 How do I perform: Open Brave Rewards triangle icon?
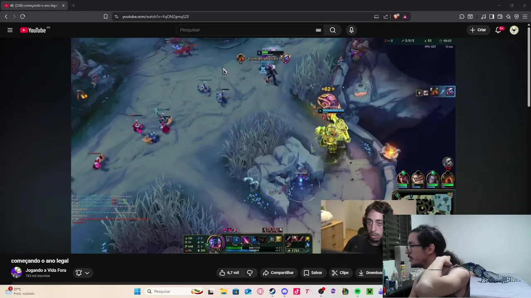pos(405,17)
